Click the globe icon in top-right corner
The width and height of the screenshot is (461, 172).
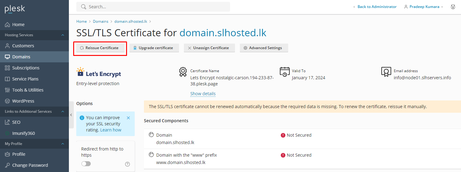[453, 7]
